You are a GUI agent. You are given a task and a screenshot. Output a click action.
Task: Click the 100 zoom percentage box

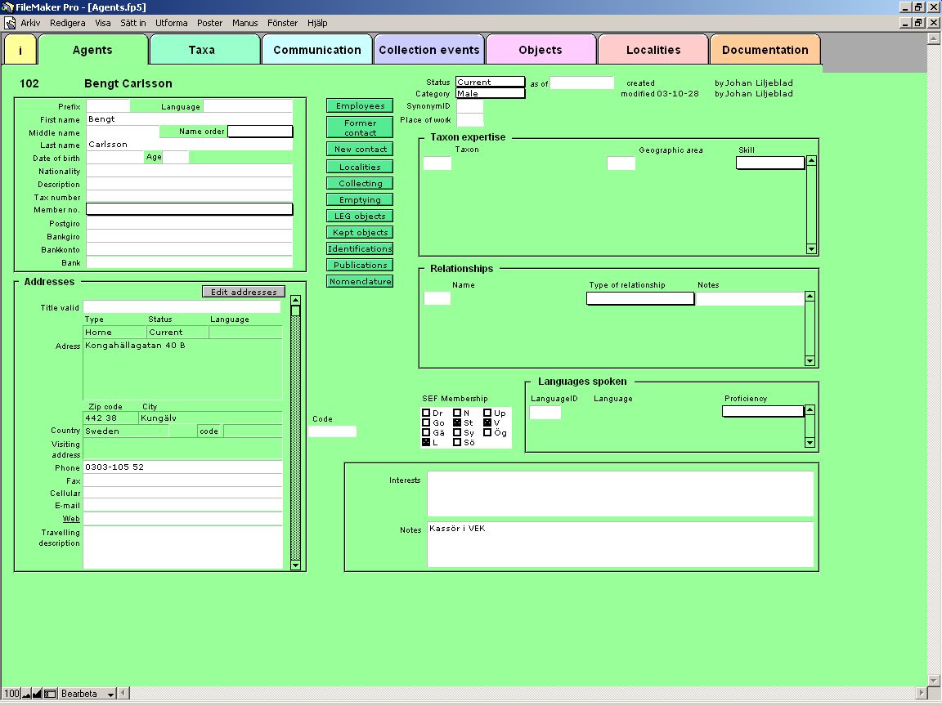click(x=11, y=694)
